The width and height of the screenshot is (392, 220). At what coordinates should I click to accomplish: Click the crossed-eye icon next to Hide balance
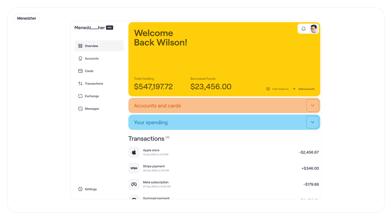[268, 89]
